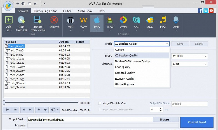Screen dimensions: 218x130
Task: Choose Standard Quality profile option
Action: pyautogui.click(x=142, y=73)
